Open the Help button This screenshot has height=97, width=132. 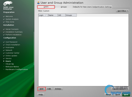(x=41, y=95)
